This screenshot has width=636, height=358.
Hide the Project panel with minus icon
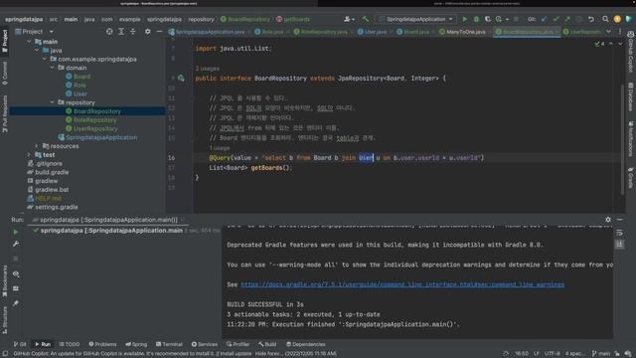click(x=159, y=31)
